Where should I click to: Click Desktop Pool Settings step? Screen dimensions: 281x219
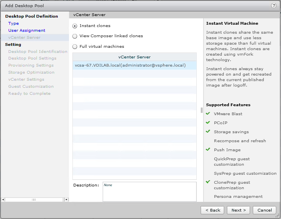[32, 58]
